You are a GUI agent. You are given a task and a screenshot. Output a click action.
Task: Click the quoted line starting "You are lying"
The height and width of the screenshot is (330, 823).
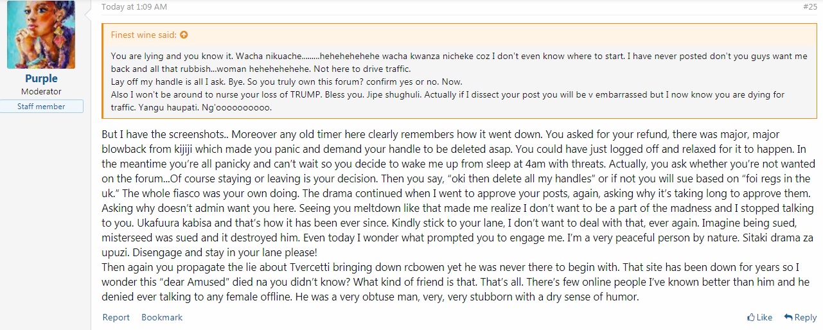(x=459, y=63)
